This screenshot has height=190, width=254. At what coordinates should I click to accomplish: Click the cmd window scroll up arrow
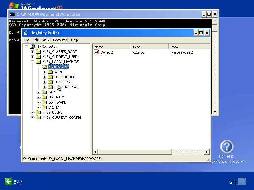pos(215,22)
